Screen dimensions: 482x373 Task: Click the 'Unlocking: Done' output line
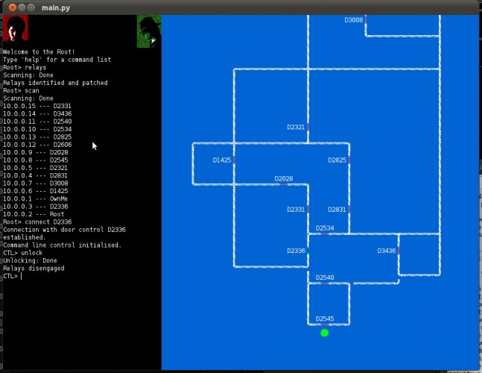coord(30,260)
